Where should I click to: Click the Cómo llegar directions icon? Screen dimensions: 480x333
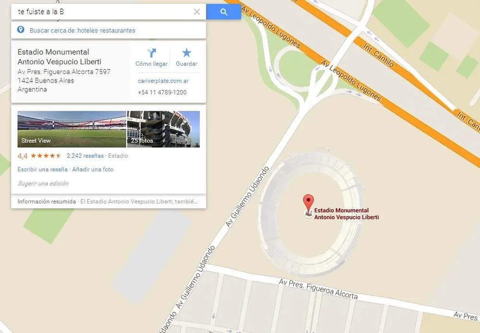(152, 53)
